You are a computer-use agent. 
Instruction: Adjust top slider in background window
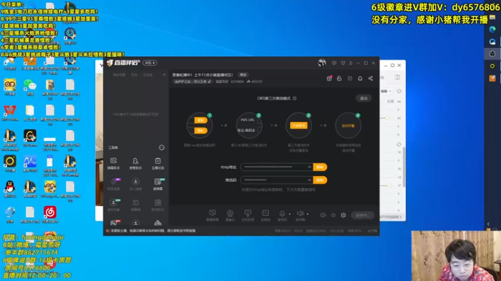pos(386,118)
